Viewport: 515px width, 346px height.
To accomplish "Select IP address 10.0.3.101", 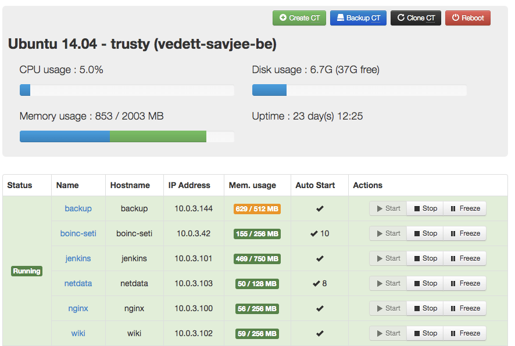I will [x=194, y=258].
